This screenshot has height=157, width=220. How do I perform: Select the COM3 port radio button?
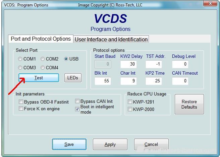click(20, 68)
